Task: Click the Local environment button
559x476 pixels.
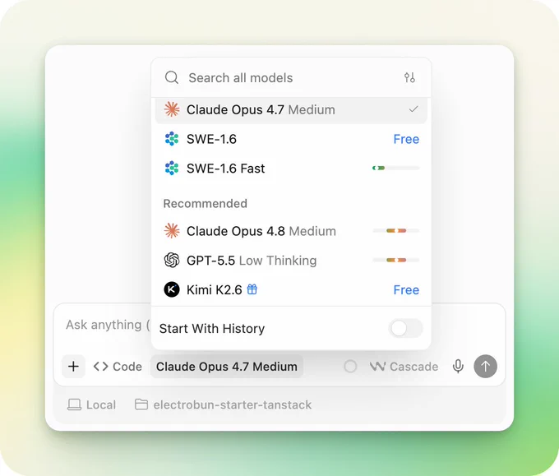Action: 91,404
